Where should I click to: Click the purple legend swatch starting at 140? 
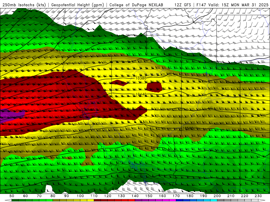[138, 200]
